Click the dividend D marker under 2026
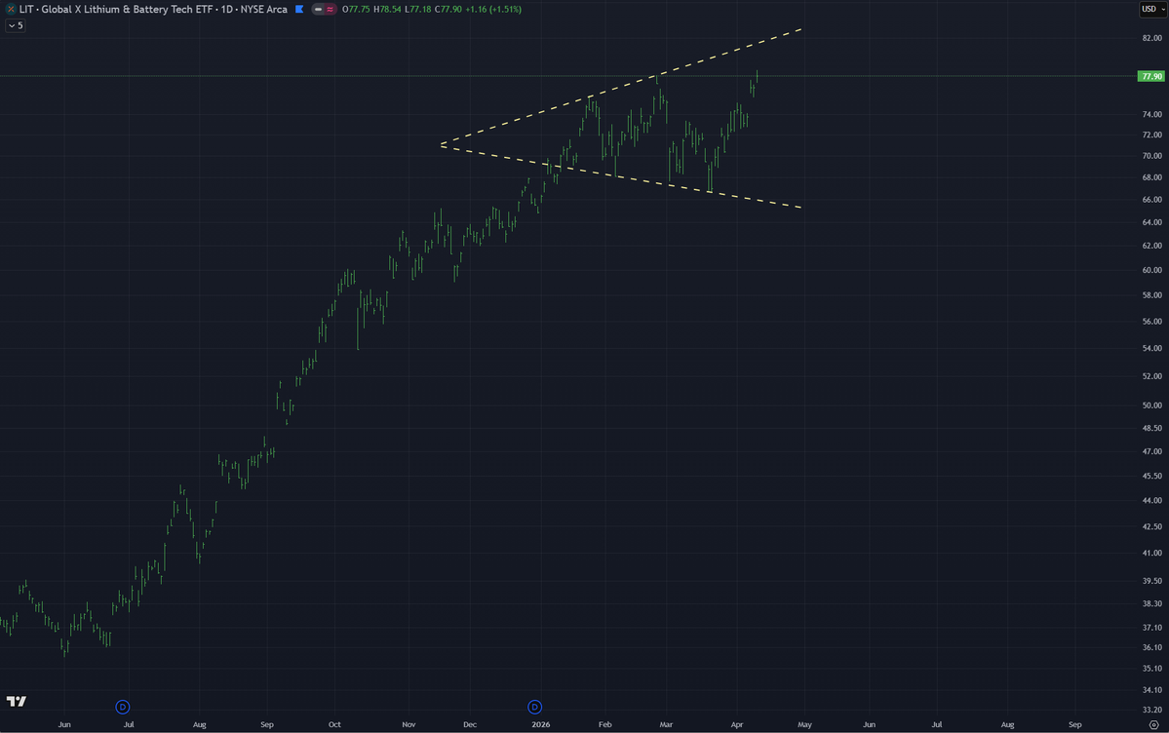1169x733 pixels. [x=533, y=707]
